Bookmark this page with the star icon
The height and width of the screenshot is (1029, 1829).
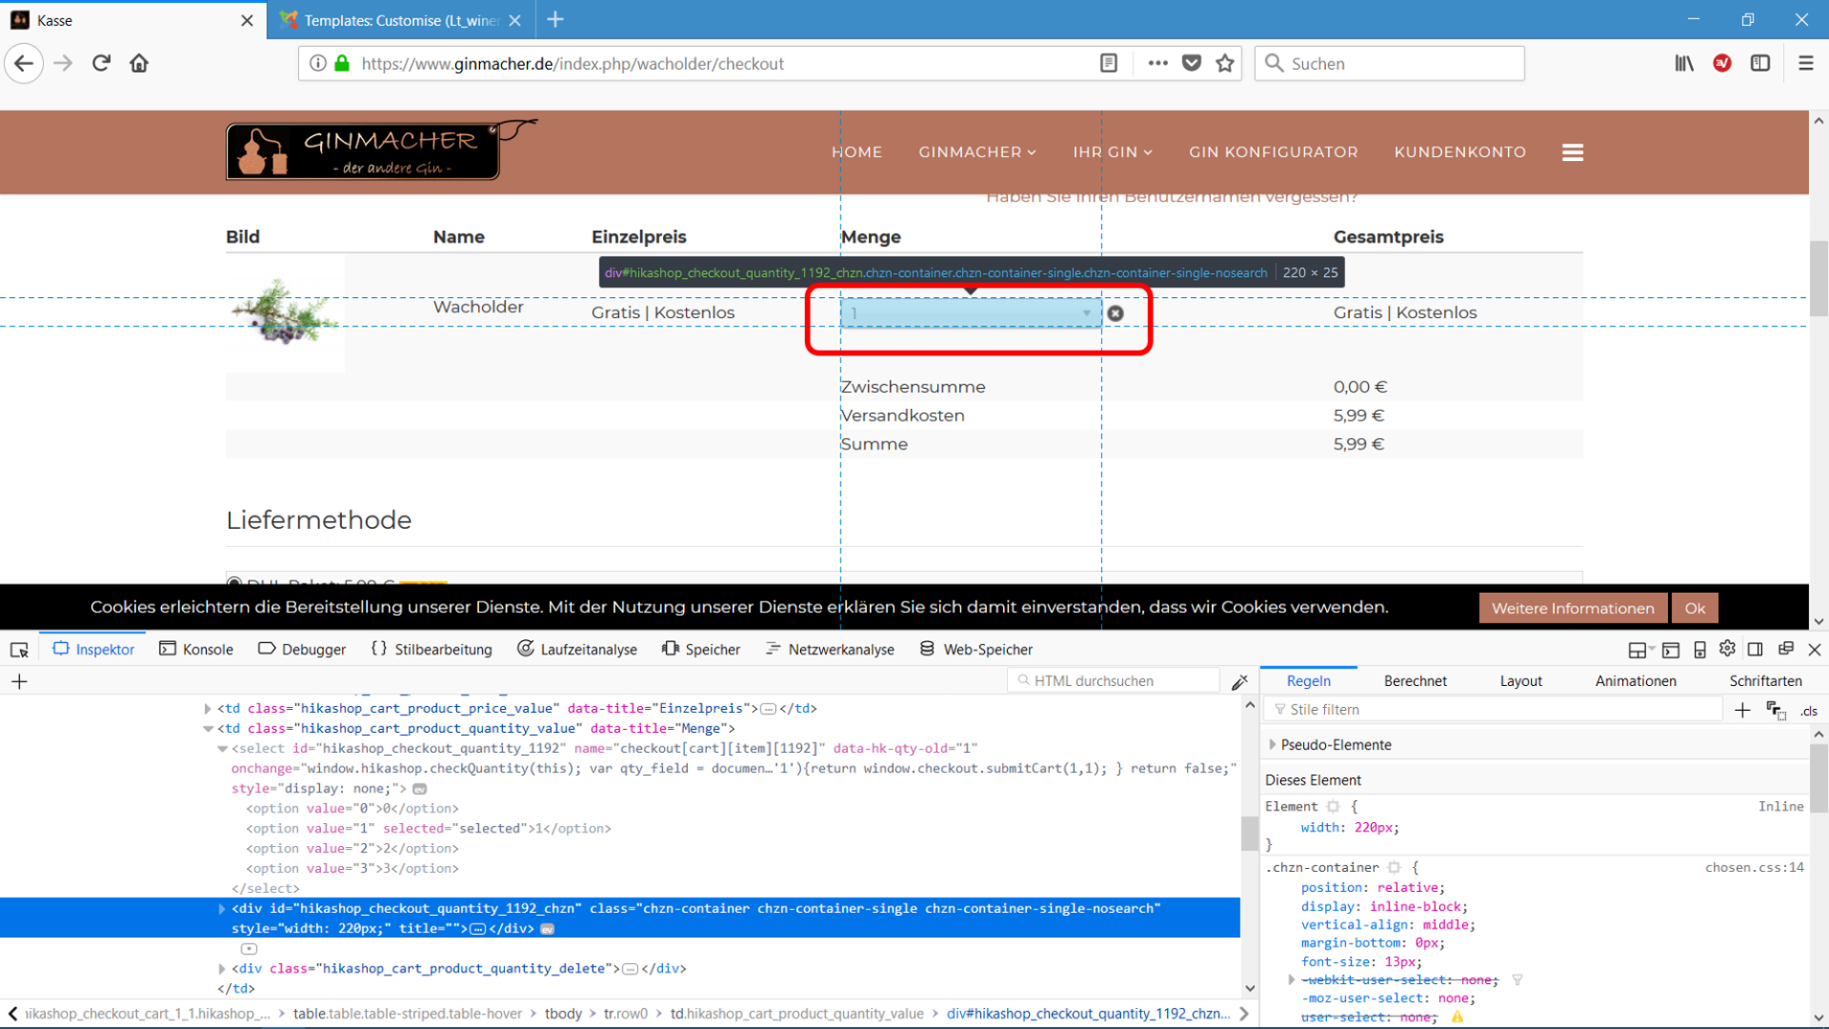coord(1225,64)
